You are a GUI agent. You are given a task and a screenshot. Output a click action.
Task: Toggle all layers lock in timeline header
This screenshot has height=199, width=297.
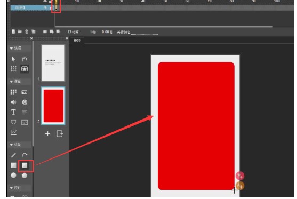tap(50, 1)
